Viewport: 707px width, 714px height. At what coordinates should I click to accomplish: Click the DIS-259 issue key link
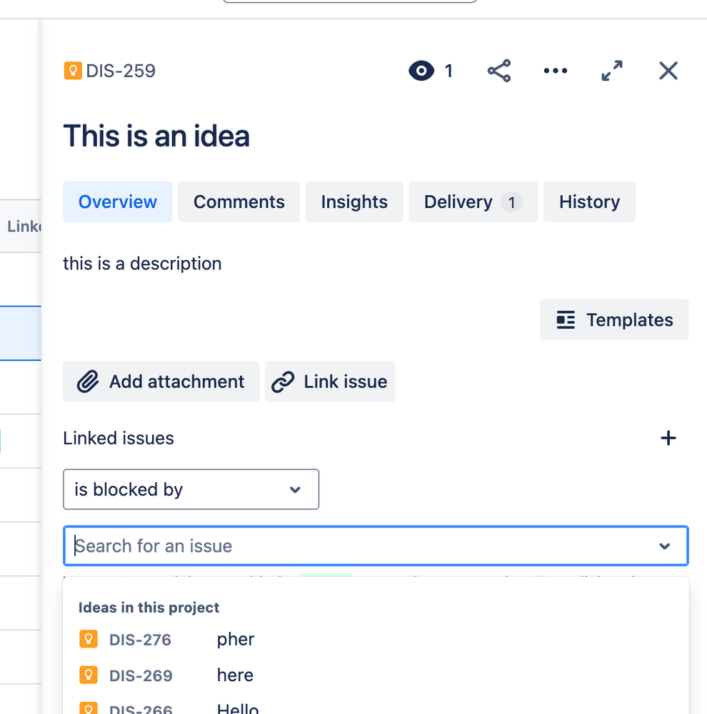[121, 71]
